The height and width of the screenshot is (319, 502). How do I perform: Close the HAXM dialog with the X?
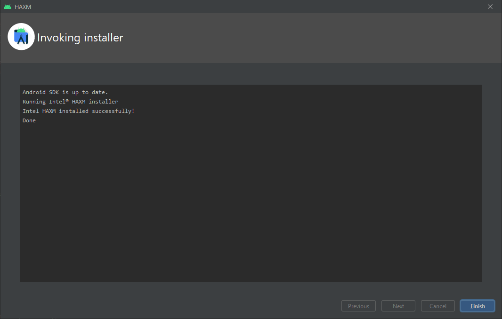click(x=490, y=7)
